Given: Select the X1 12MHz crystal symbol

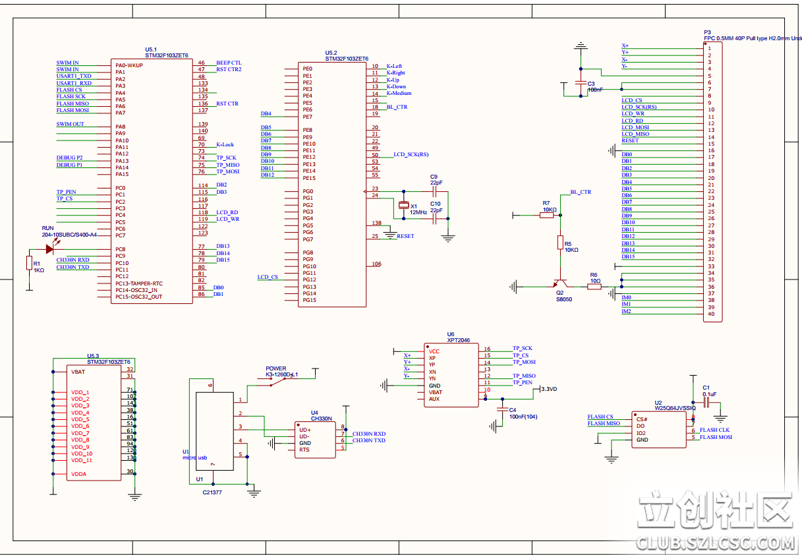Looking at the screenshot, I should pos(405,206).
